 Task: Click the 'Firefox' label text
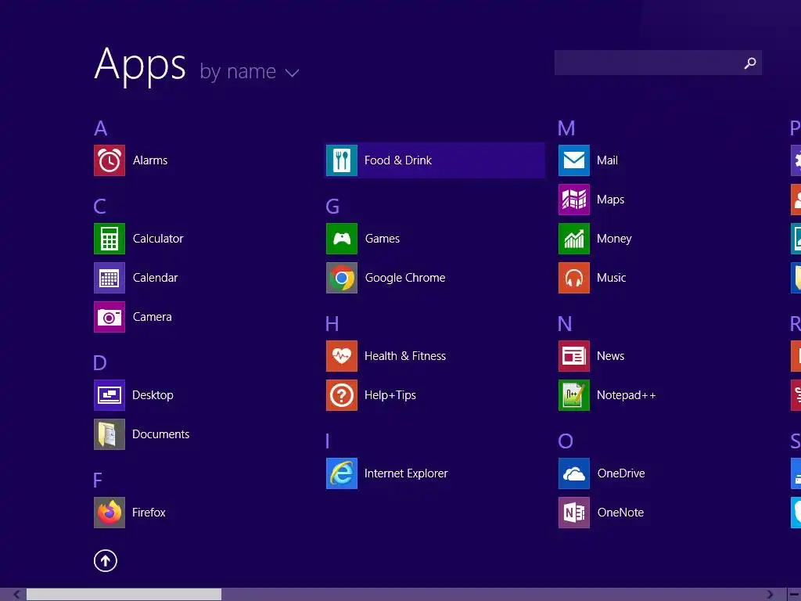149,513
